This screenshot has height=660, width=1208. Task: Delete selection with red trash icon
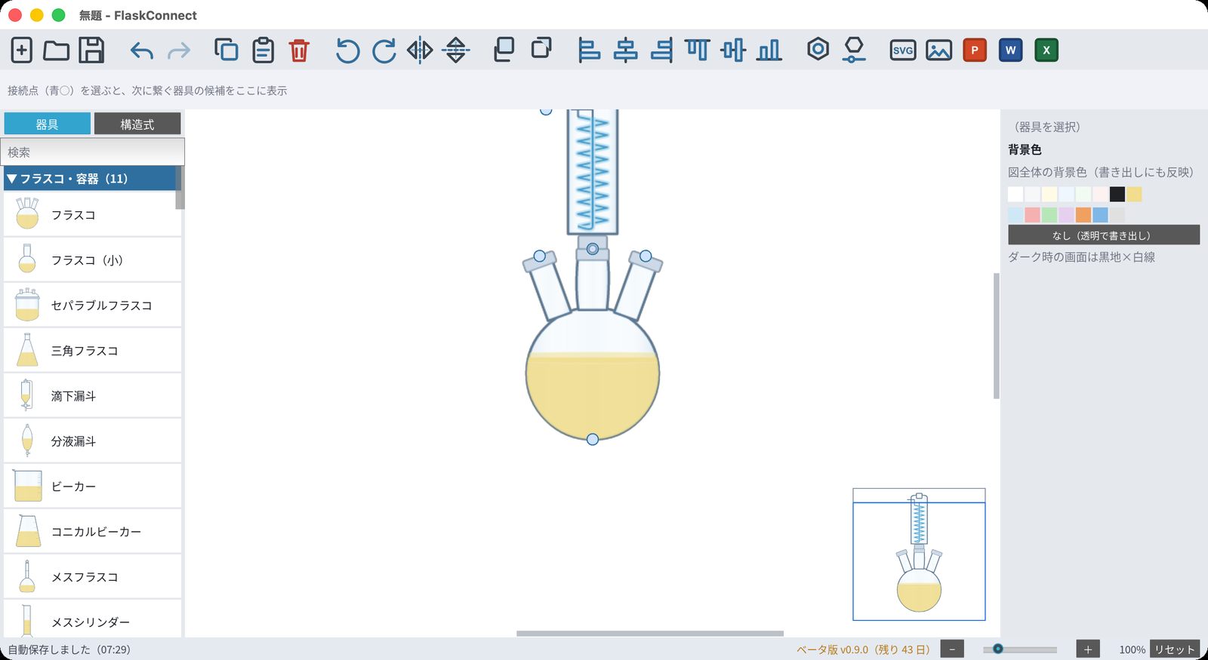[x=299, y=51]
